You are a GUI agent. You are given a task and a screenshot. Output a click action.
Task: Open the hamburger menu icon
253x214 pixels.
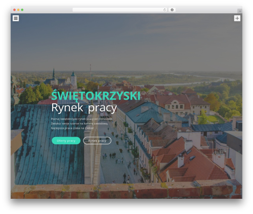click(x=16, y=18)
